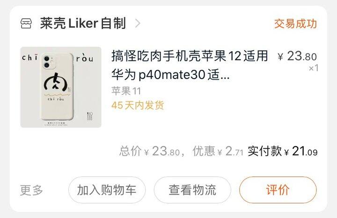
Task: Tap the 总价 ¥23.80 text
Action: tap(150, 151)
